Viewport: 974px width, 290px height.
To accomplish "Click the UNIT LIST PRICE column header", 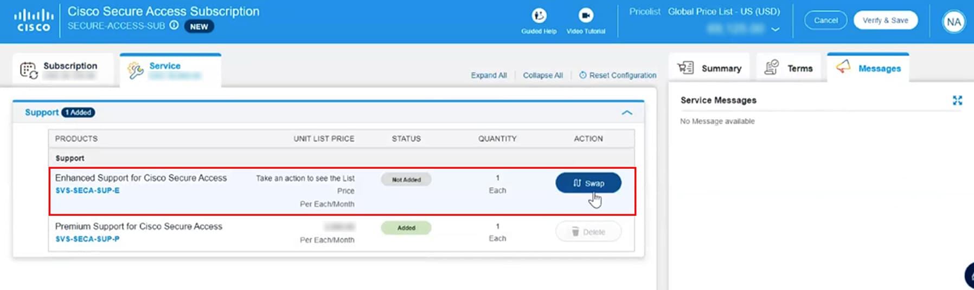I will coord(324,139).
